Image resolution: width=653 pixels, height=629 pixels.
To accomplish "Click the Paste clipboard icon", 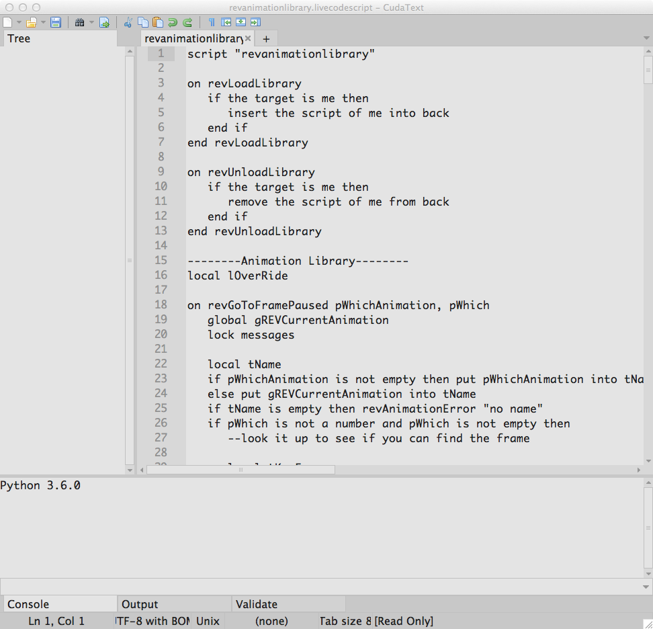I will tap(157, 22).
